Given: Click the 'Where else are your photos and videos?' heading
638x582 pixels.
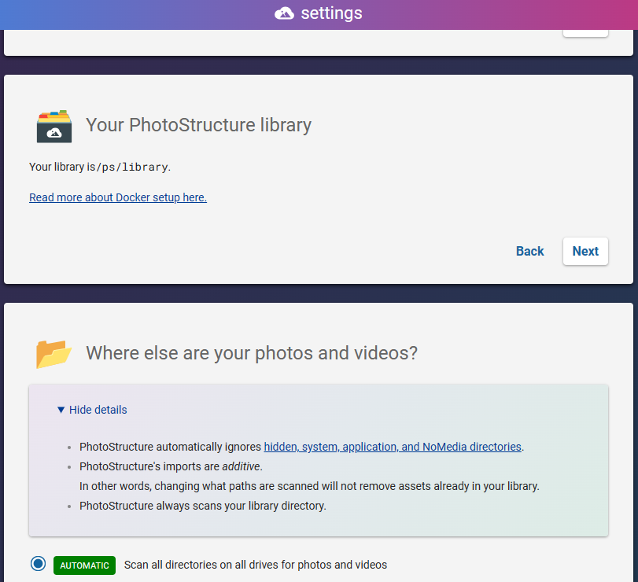Looking at the screenshot, I should [x=252, y=353].
